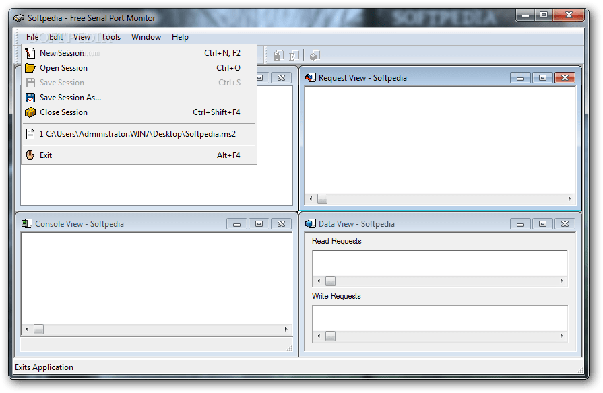The image size is (603, 393).
Task: Click Request View scrollbar left arrow
Action: click(311, 199)
